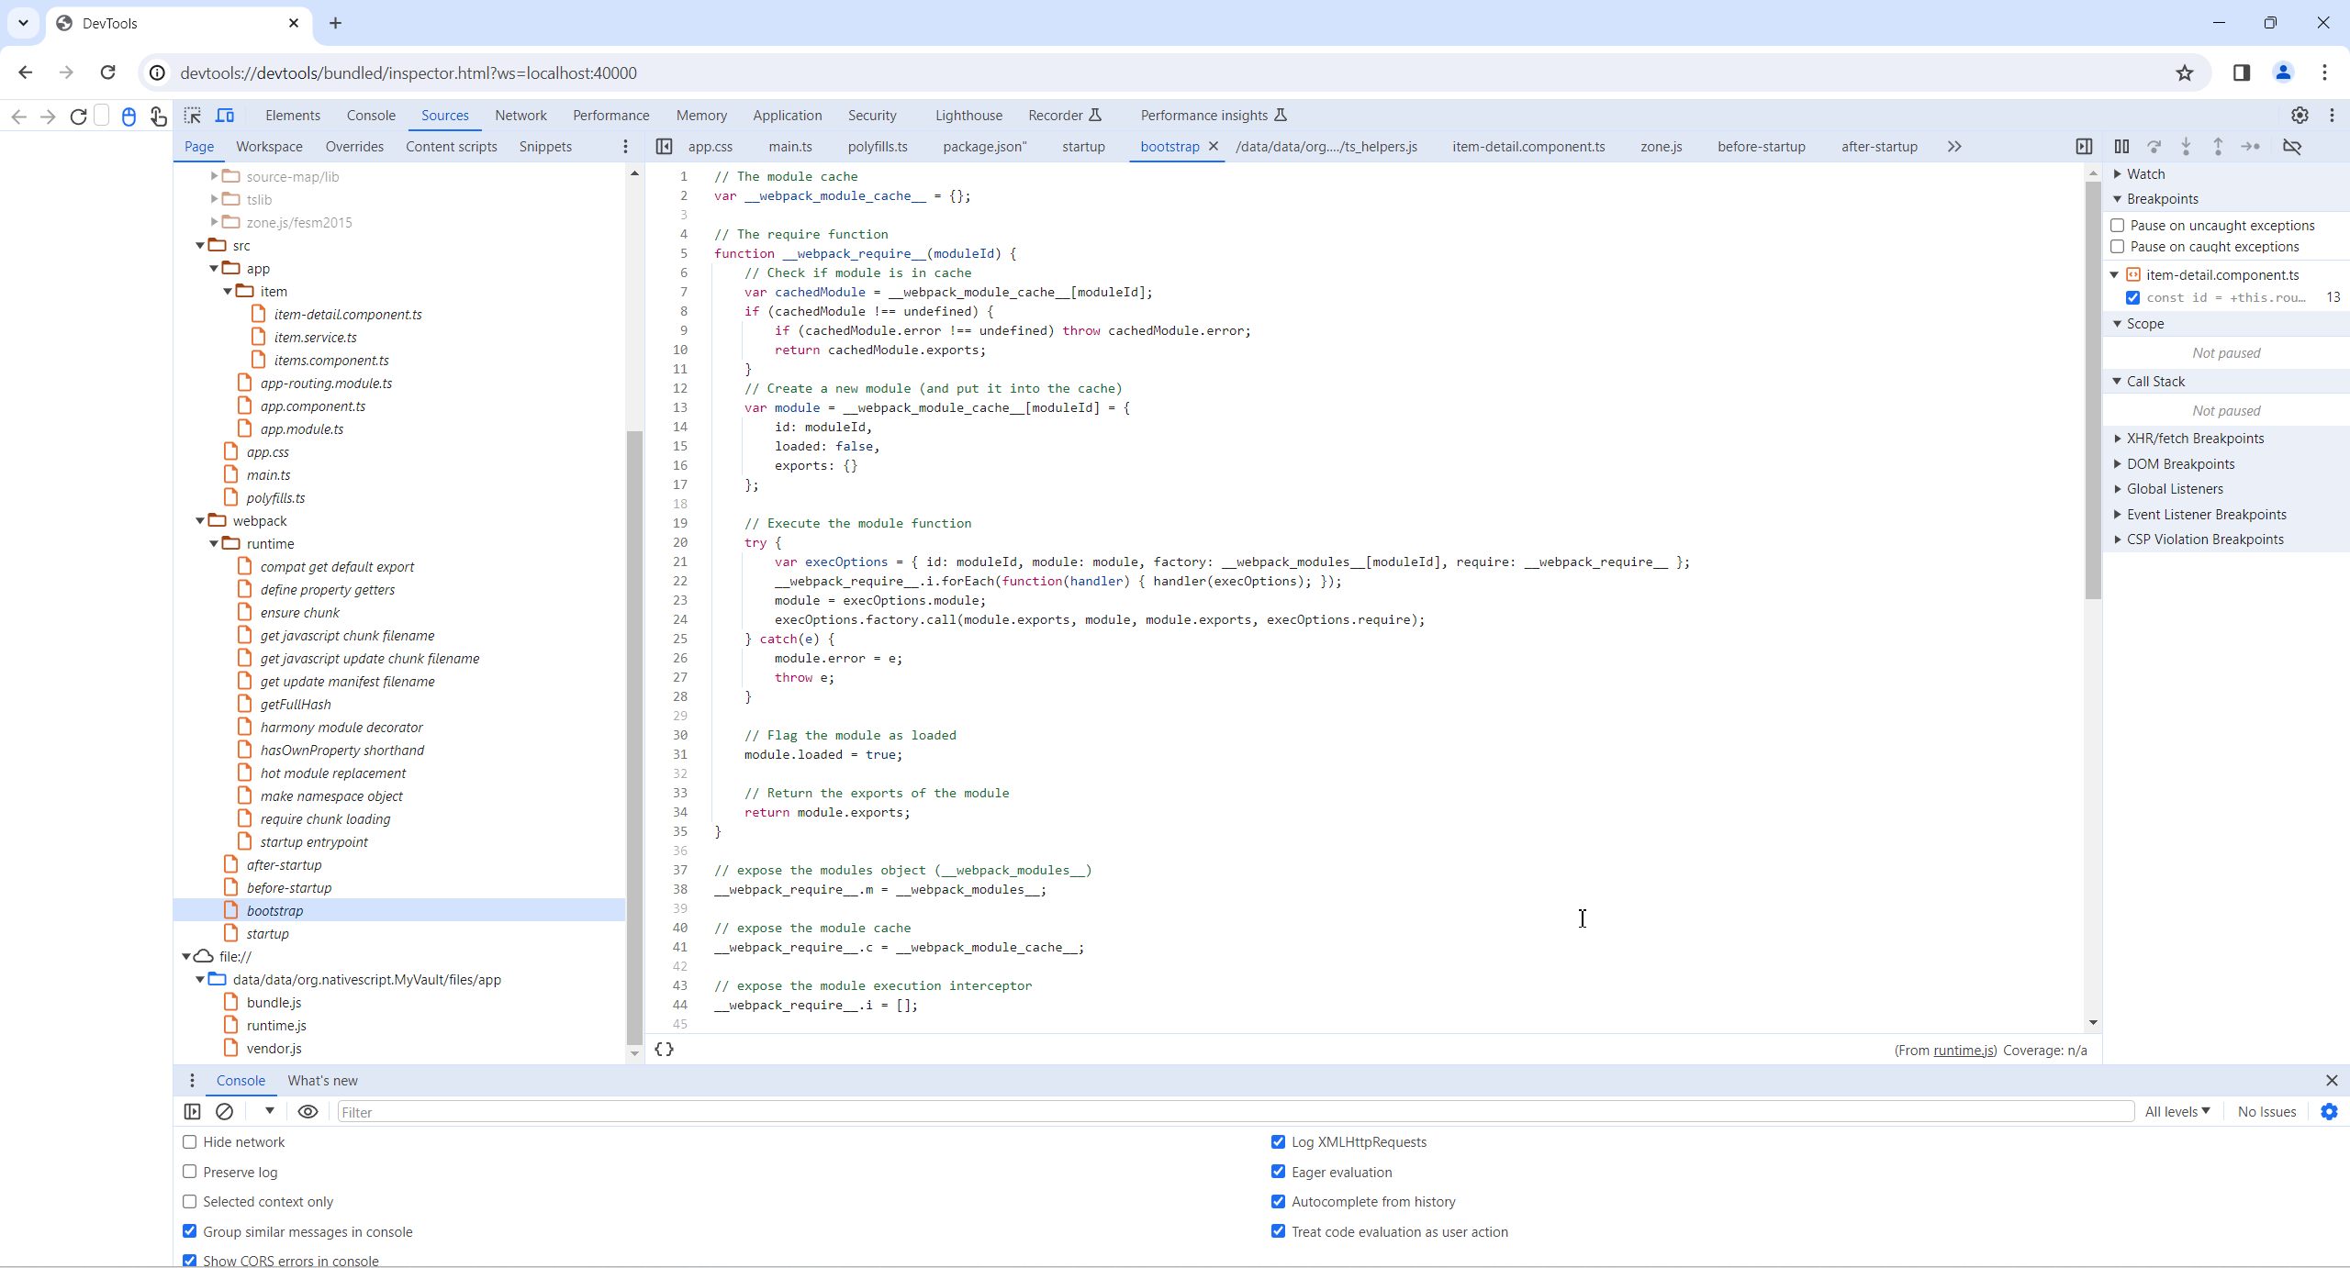The image size is (2350, 1268).
Task: Click the live expression eye icon
Action: (x=308, y=1111)
